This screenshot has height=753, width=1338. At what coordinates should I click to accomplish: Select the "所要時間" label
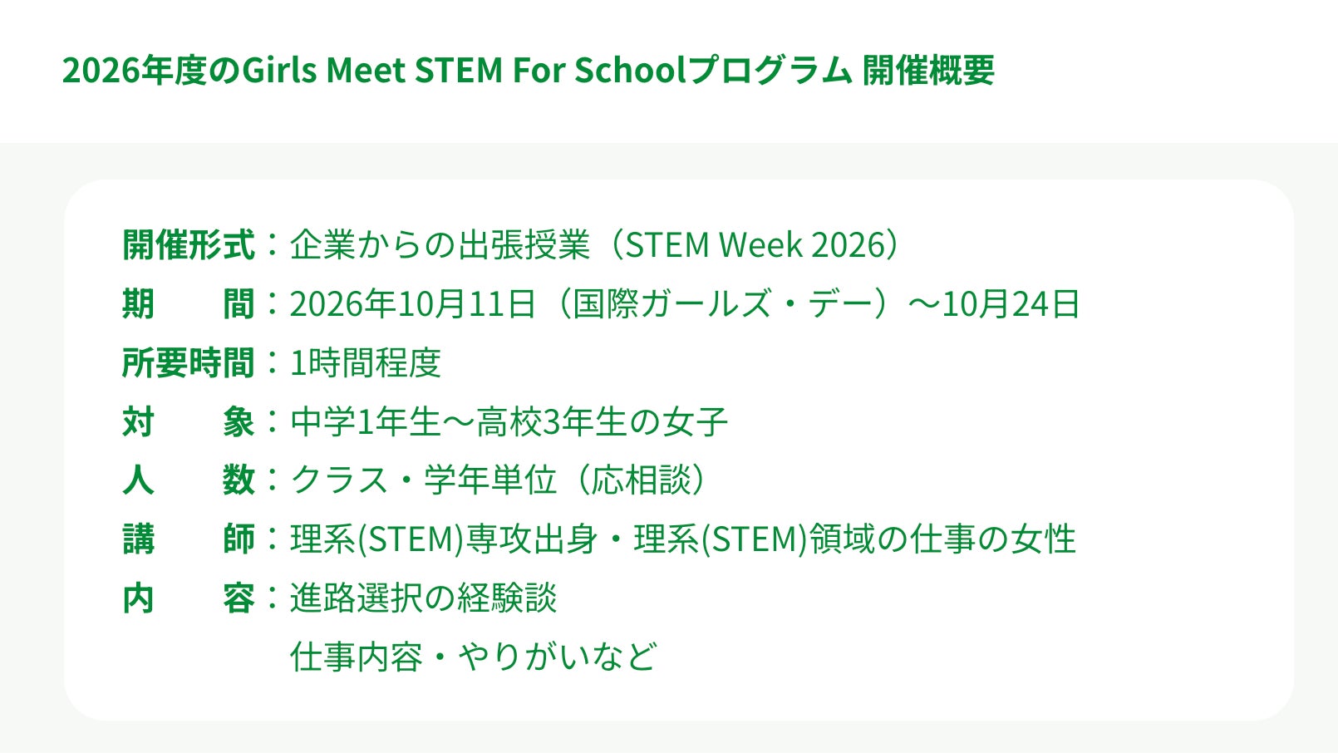(x=189, y=363)
